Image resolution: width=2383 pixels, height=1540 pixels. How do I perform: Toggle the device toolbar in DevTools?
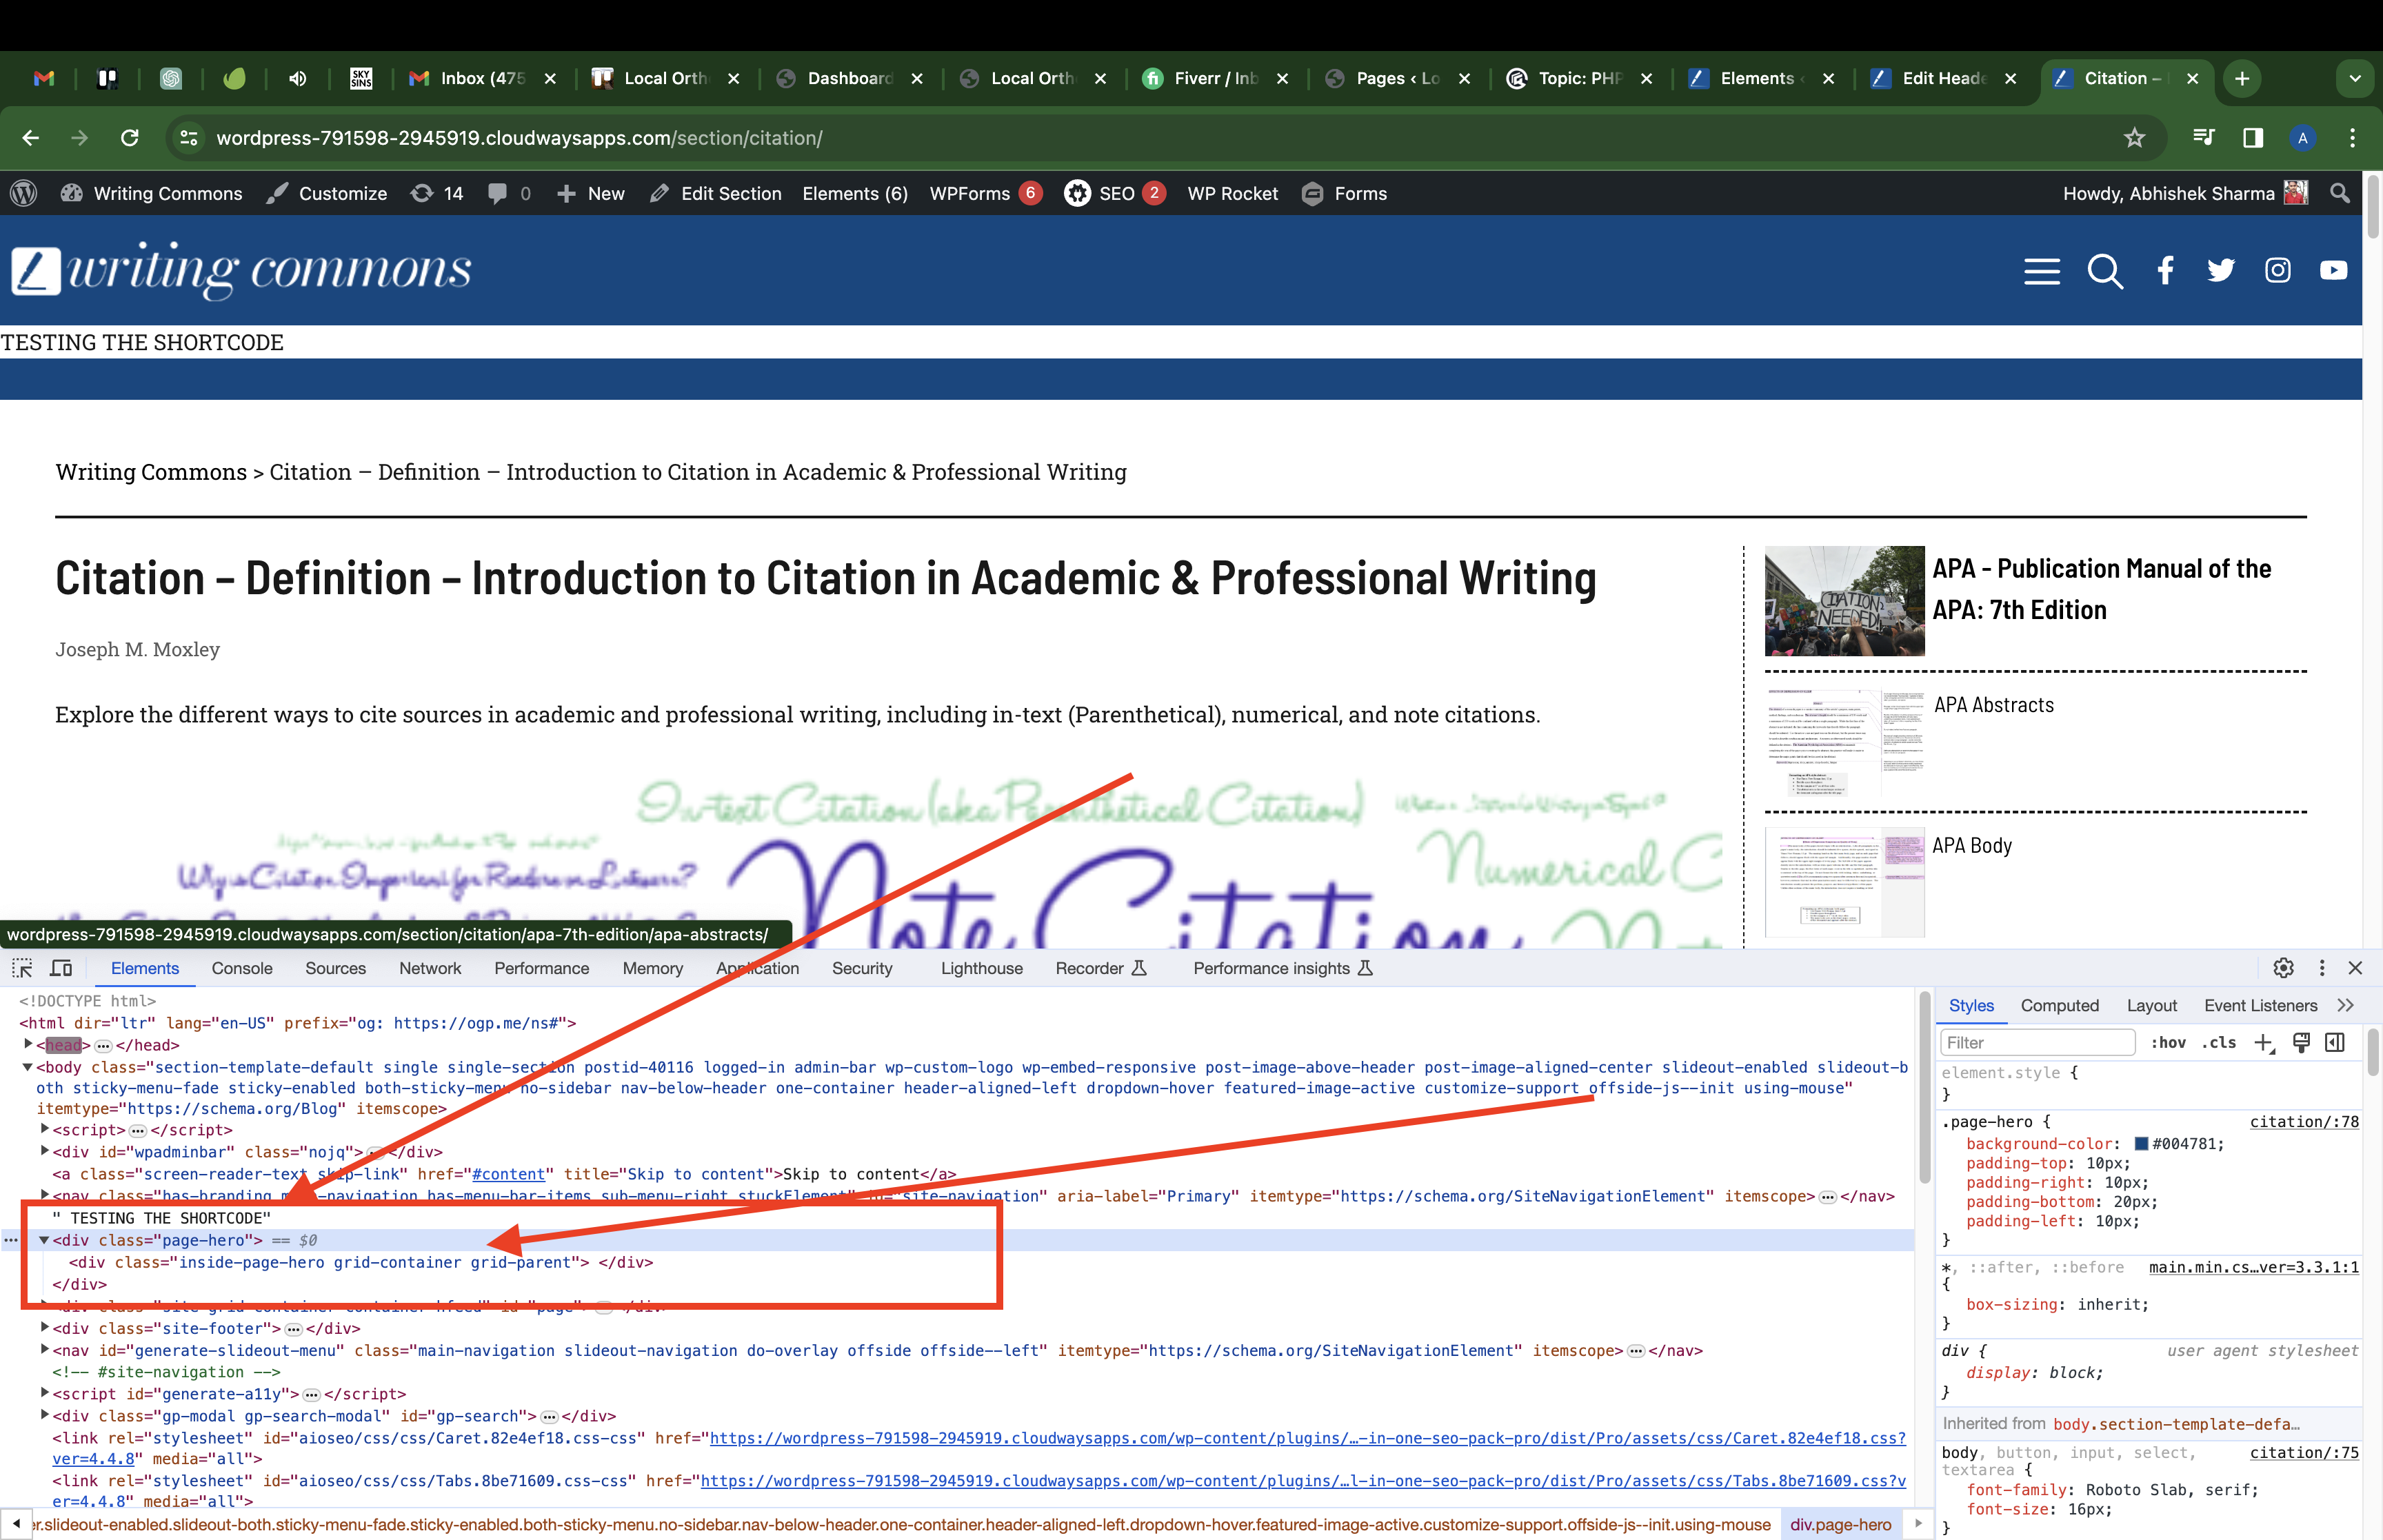(x=61, y=968)
